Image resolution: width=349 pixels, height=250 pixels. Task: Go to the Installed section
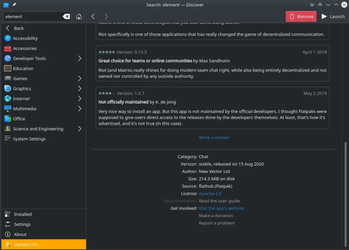(22, 214)
